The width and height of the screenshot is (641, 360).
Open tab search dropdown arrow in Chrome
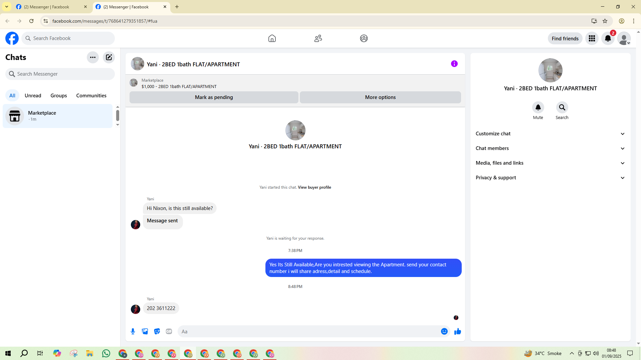click(x=7, y=7)
